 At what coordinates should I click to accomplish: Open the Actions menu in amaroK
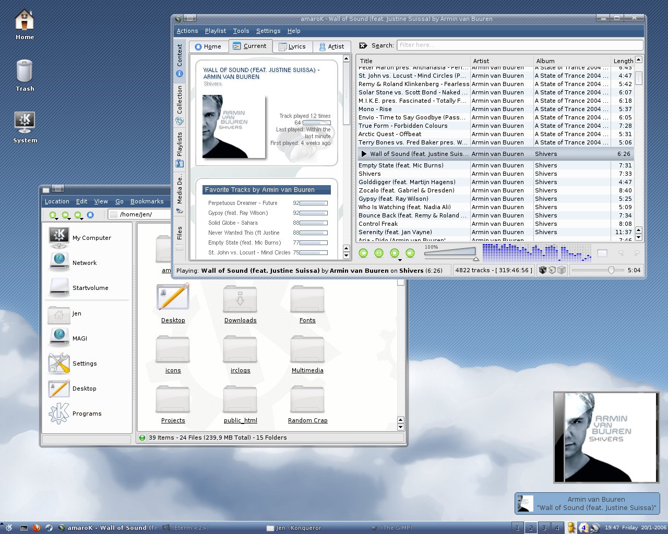pyautogui.click(x=187, y=31)
